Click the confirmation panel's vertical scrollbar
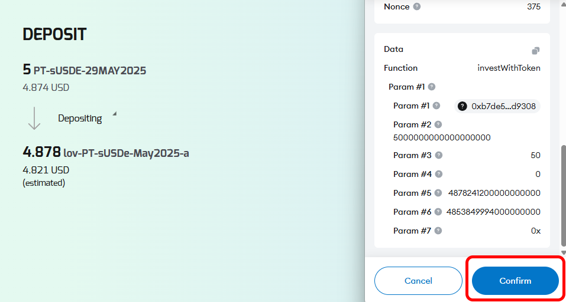 [x=562, y=195]
